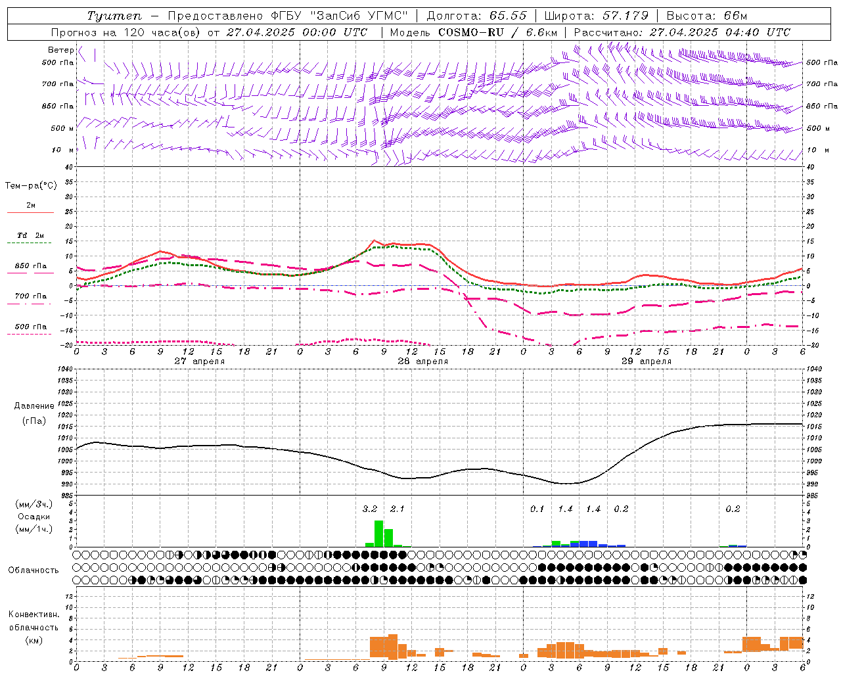
Task: Click the "Осадки" precipitation label
Action: [34, 517]
